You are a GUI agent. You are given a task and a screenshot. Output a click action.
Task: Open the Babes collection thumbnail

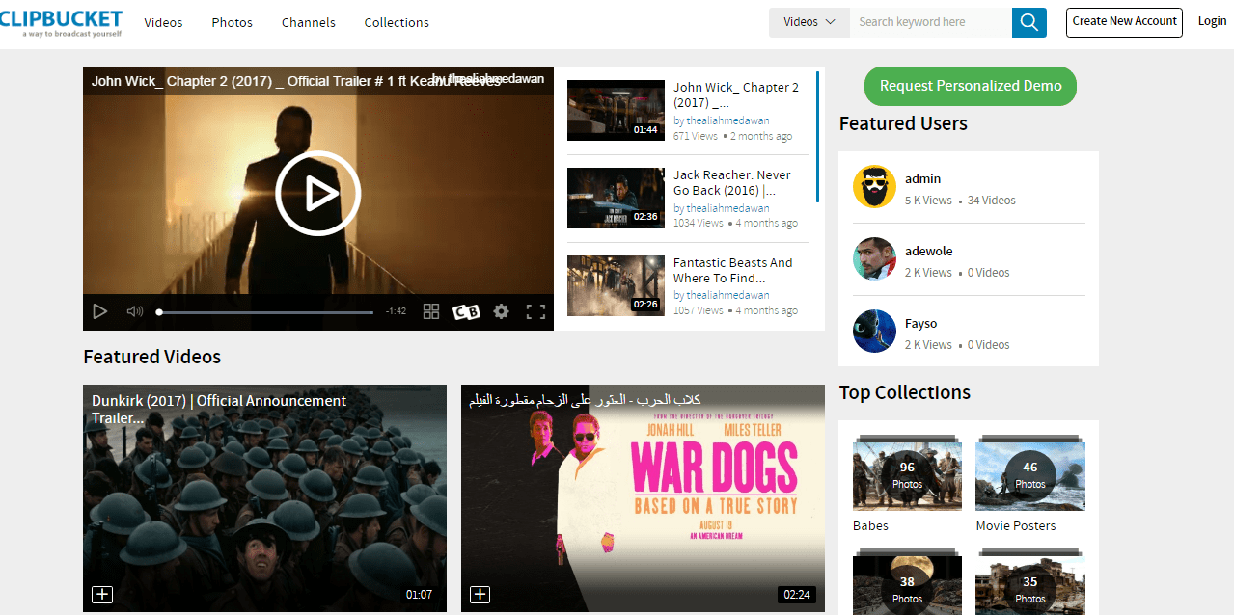(x=907, y=474)
